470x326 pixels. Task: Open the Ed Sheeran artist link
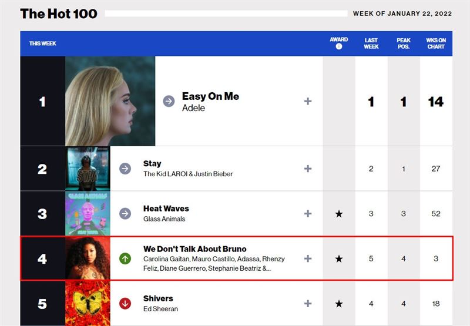coord(160,309)
